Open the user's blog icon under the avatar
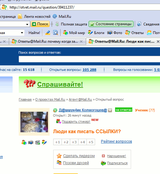The width and height of the screenshot is (160, 174). 44,142
